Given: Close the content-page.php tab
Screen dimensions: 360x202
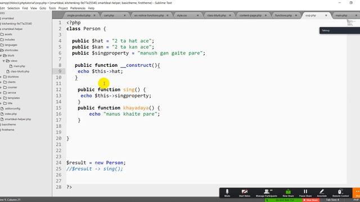Looking at the screenshot, I should point(265,15).
